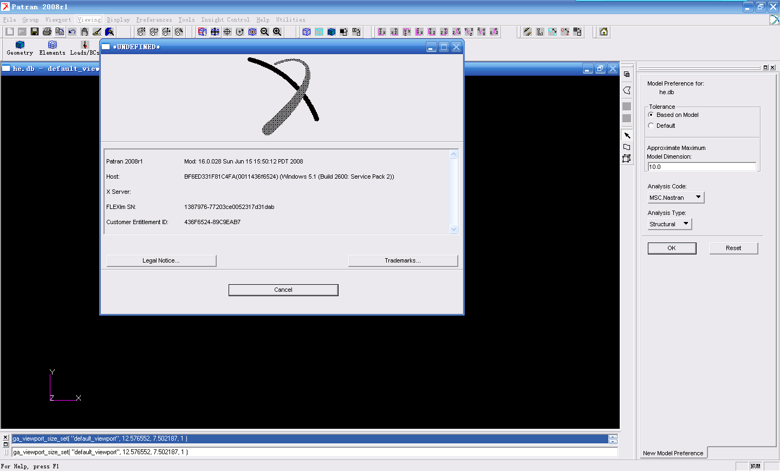
Task: Click Cancel in the about dialog
Action: [283, 290]
